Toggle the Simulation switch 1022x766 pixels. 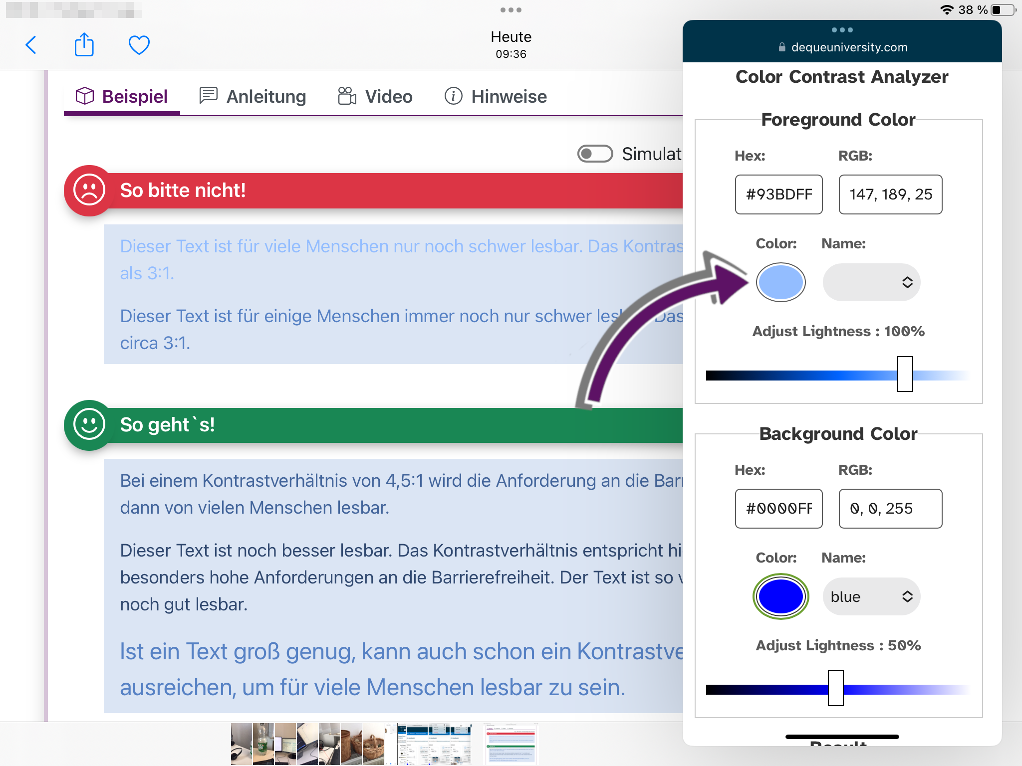[595, 154]
